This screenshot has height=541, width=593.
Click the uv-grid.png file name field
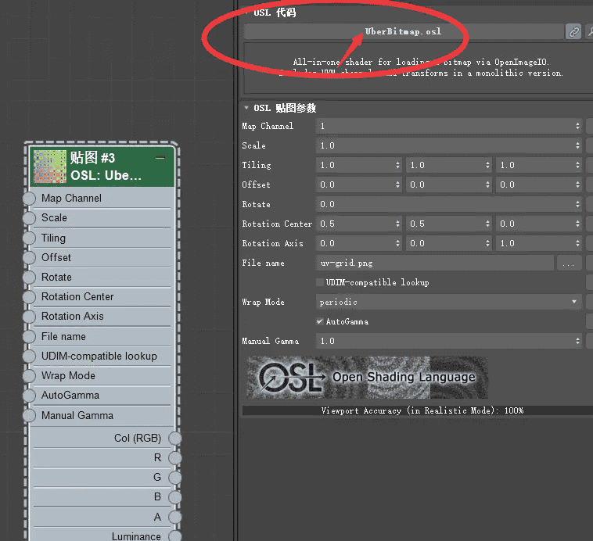pyautogui.click(x=434, y=263)
